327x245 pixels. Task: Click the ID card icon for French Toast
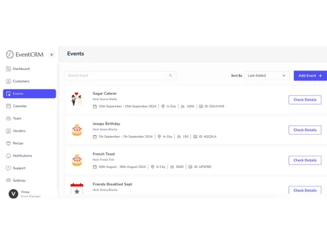pyautogui.click(x=190, y=167)
